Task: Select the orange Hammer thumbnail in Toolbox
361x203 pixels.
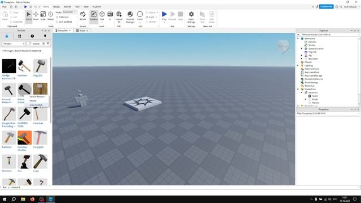Action: (x=25, y=138)
